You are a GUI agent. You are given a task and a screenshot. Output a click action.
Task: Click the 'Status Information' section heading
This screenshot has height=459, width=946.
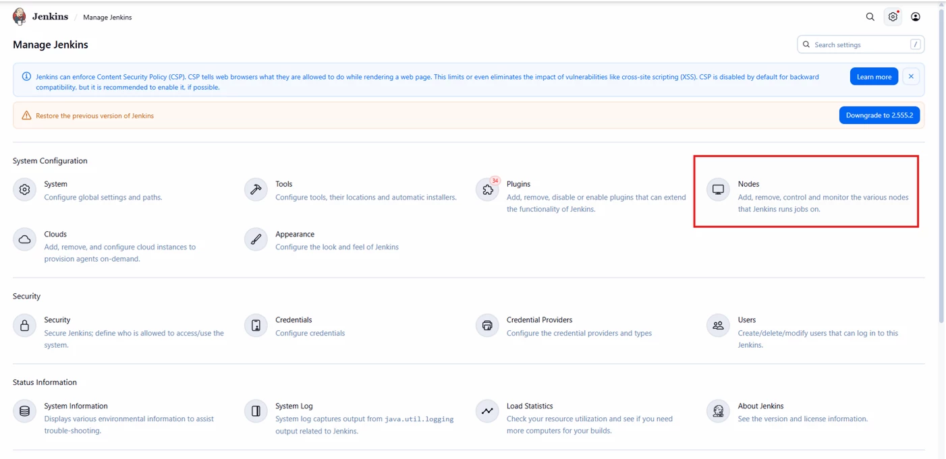pyautogui.click(x=45, y=382)
